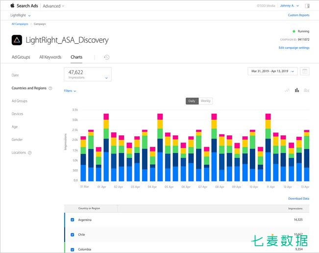
Task: Open Custom Reports link
Action: click(x=298, y=15)
